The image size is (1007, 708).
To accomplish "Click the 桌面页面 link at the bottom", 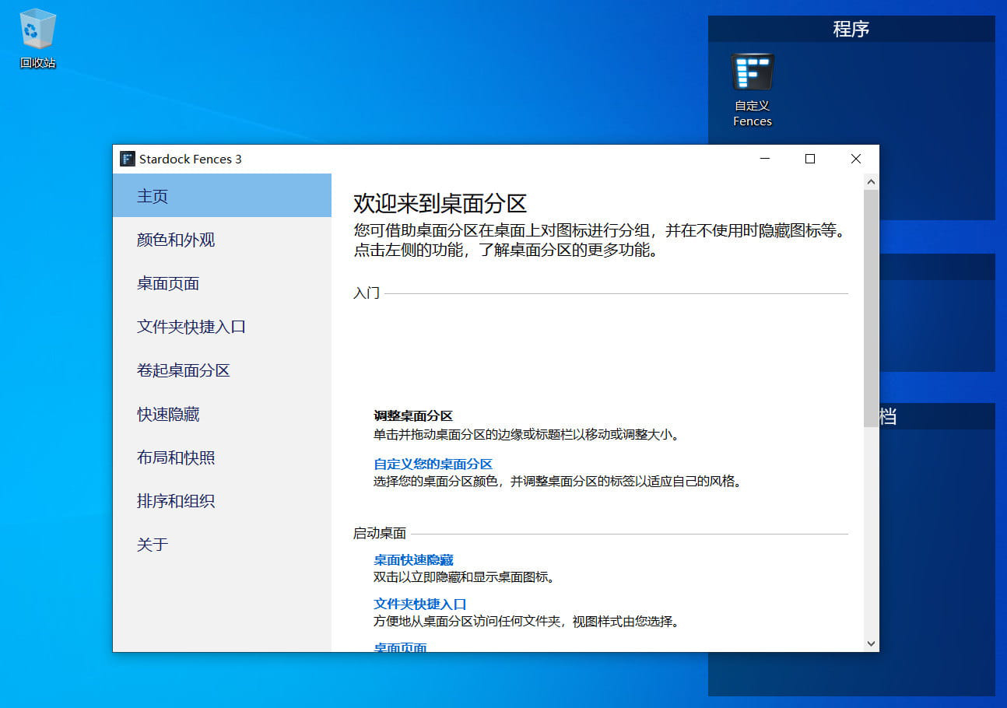I will click(x=399, y=647).
